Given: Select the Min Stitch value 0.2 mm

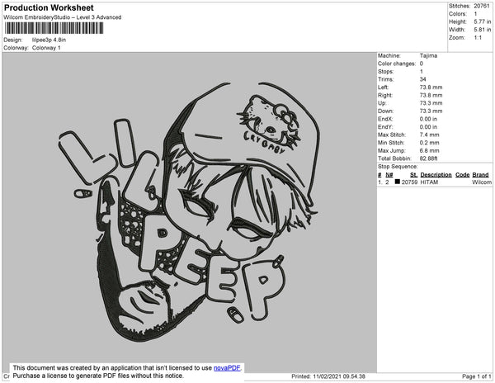Looking at the screenshot, I should (429, 143).
